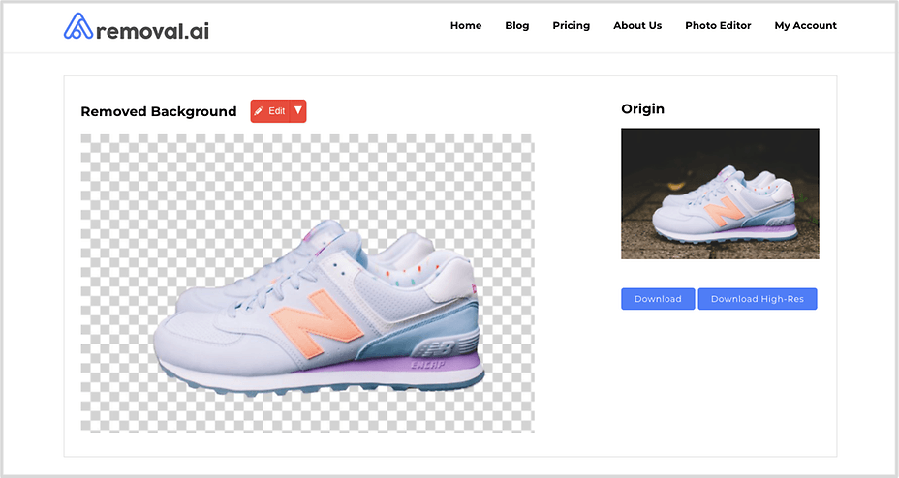Click the Origin heading text
Image resolution: width=899 pixels, height=478 pixels.
point(642,109)
